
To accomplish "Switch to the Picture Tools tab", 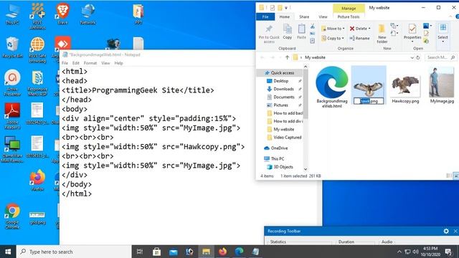I will (349, 17).
